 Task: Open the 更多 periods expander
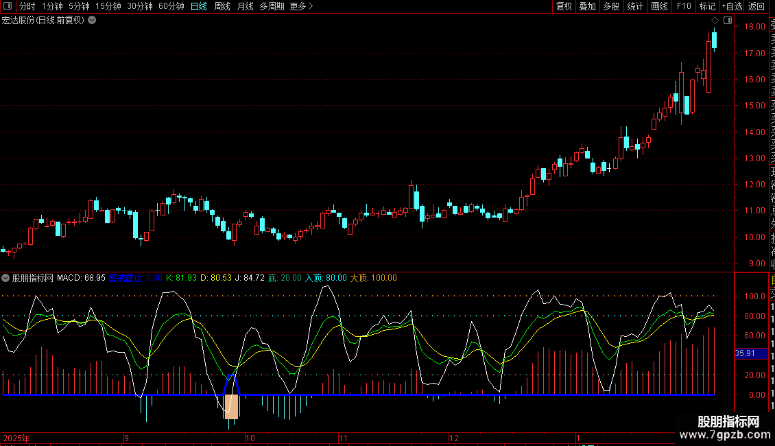tap(301, 6)
